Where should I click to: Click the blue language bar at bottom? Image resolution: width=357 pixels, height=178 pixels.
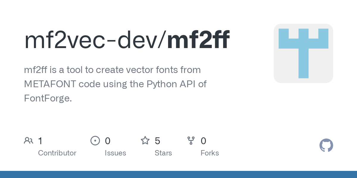tap(178, 174)
